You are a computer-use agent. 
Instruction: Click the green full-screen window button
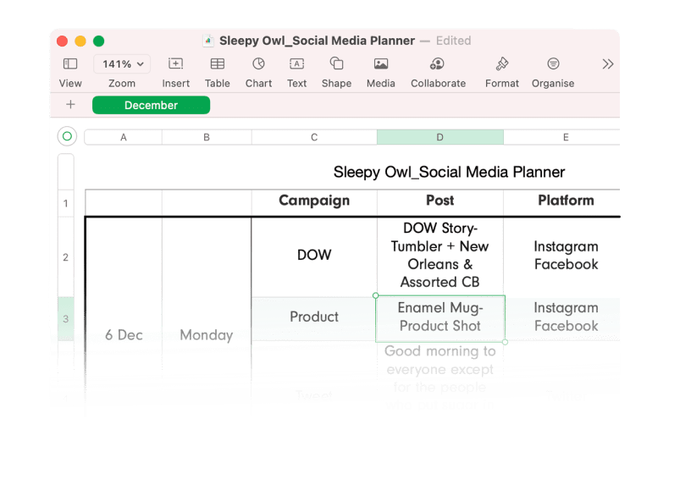(x=99, y=41)
